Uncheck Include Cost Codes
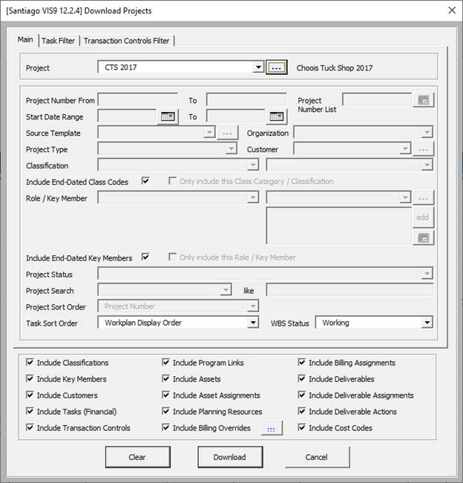 click(x=302, y=427)
